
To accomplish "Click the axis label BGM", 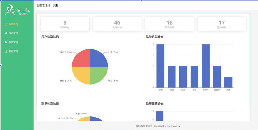I will [206, 90].
